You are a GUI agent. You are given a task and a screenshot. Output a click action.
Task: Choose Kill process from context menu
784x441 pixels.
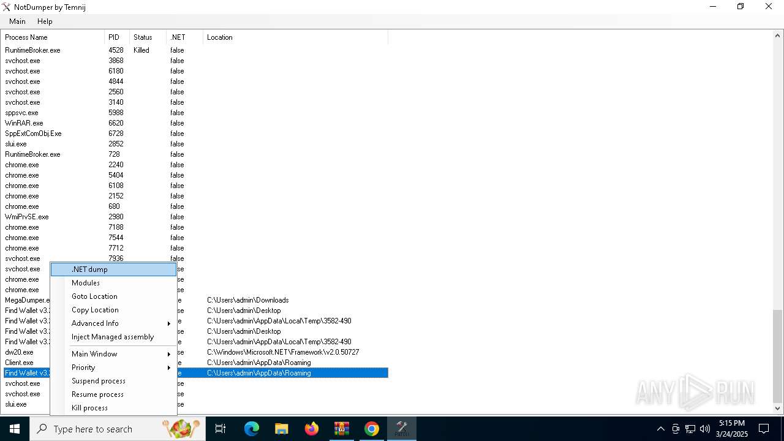114,408
